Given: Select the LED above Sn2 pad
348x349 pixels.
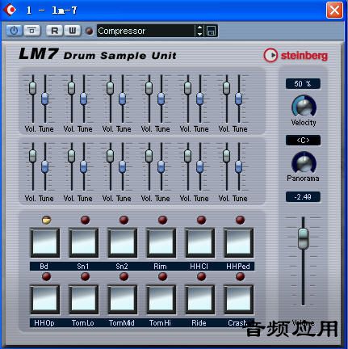Looking at the screenshot, I should 124,220.
